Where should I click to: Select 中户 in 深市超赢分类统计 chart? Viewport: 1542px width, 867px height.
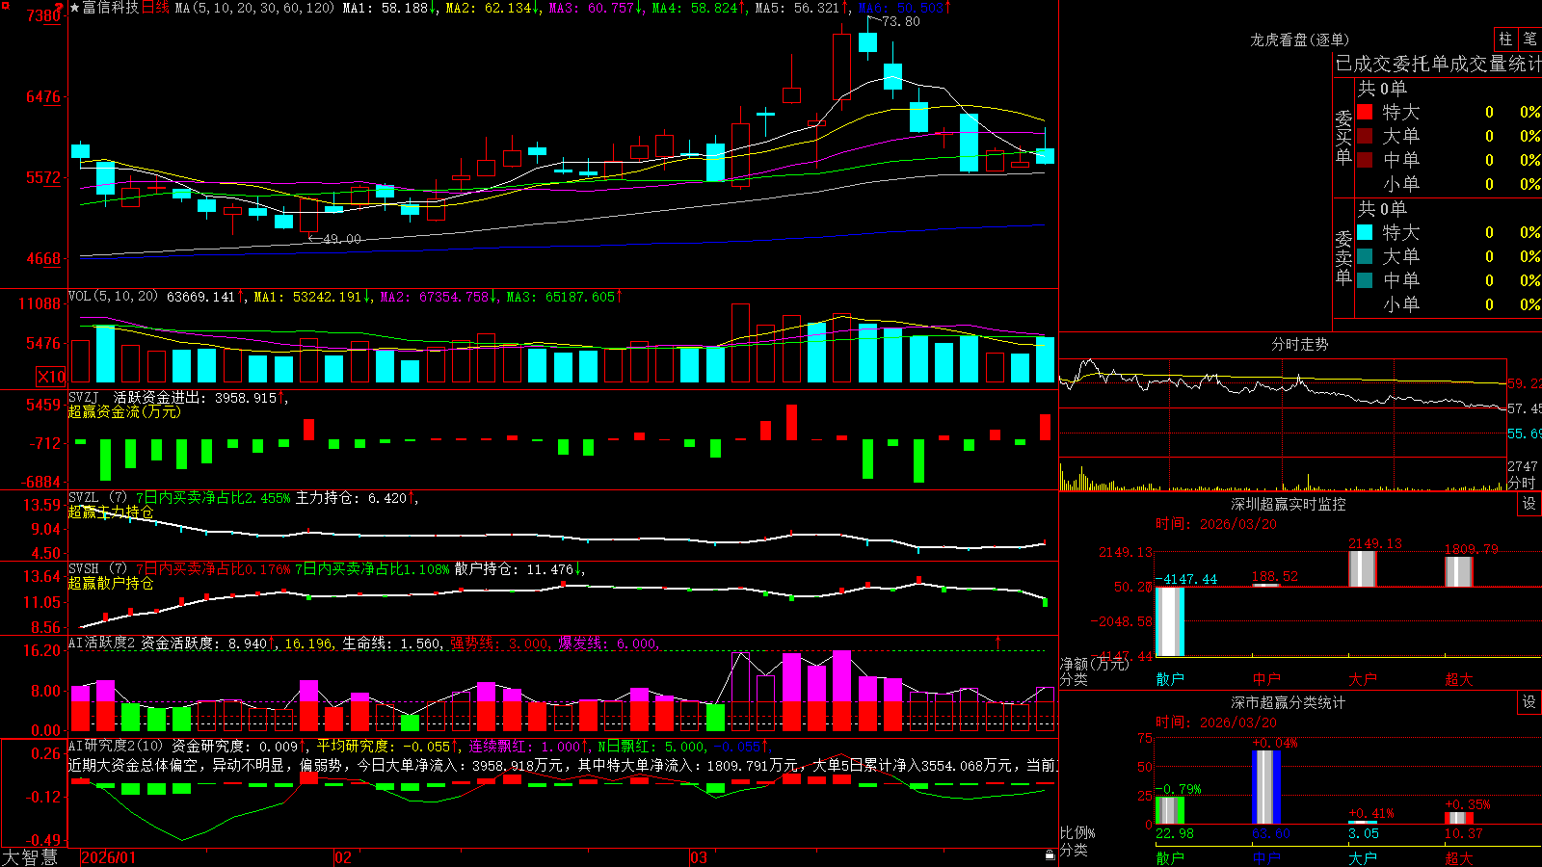tap(1266, 858)
